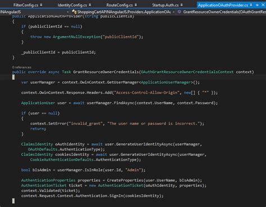Switch to the Startup.Auth.cs tab

tap(166, 5)
